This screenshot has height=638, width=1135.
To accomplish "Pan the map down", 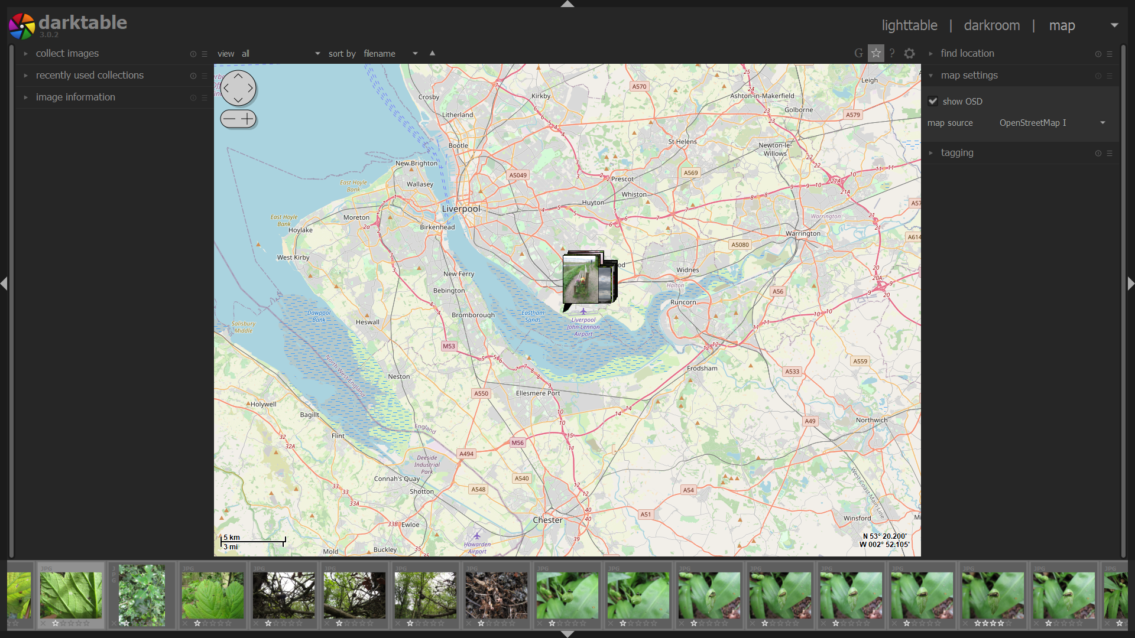I will click(238, 100).
